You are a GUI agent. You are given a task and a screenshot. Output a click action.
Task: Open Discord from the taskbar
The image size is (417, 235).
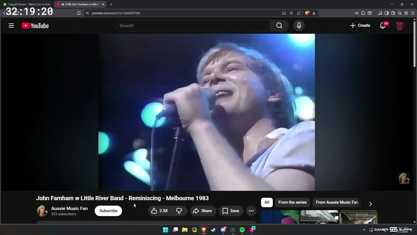(x=223, y=230)
